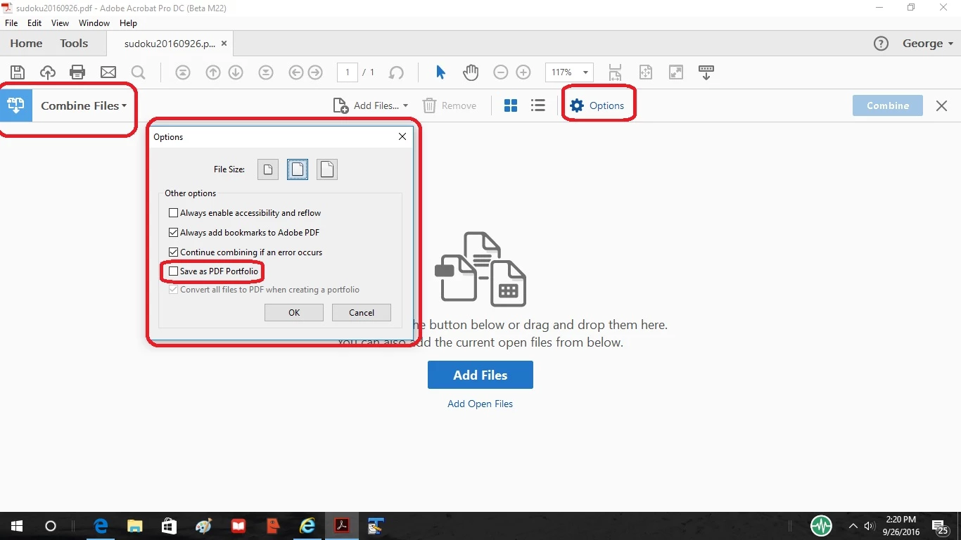Uncheck Continue combining if an error occurs
The height and width of the screenshot is (540, 961).
(174, 252)
